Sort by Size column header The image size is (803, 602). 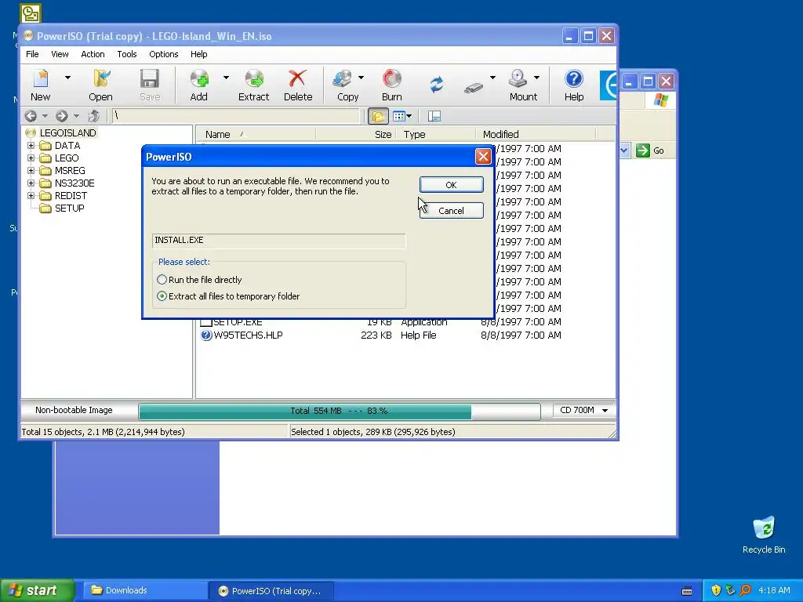(356, 134)
